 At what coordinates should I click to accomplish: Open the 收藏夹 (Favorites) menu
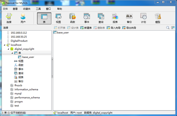coord(27,9)
